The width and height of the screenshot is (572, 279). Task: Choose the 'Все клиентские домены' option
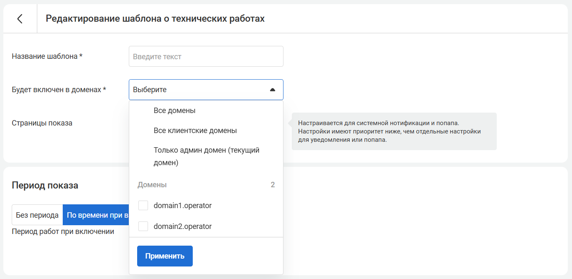(195, 131)
